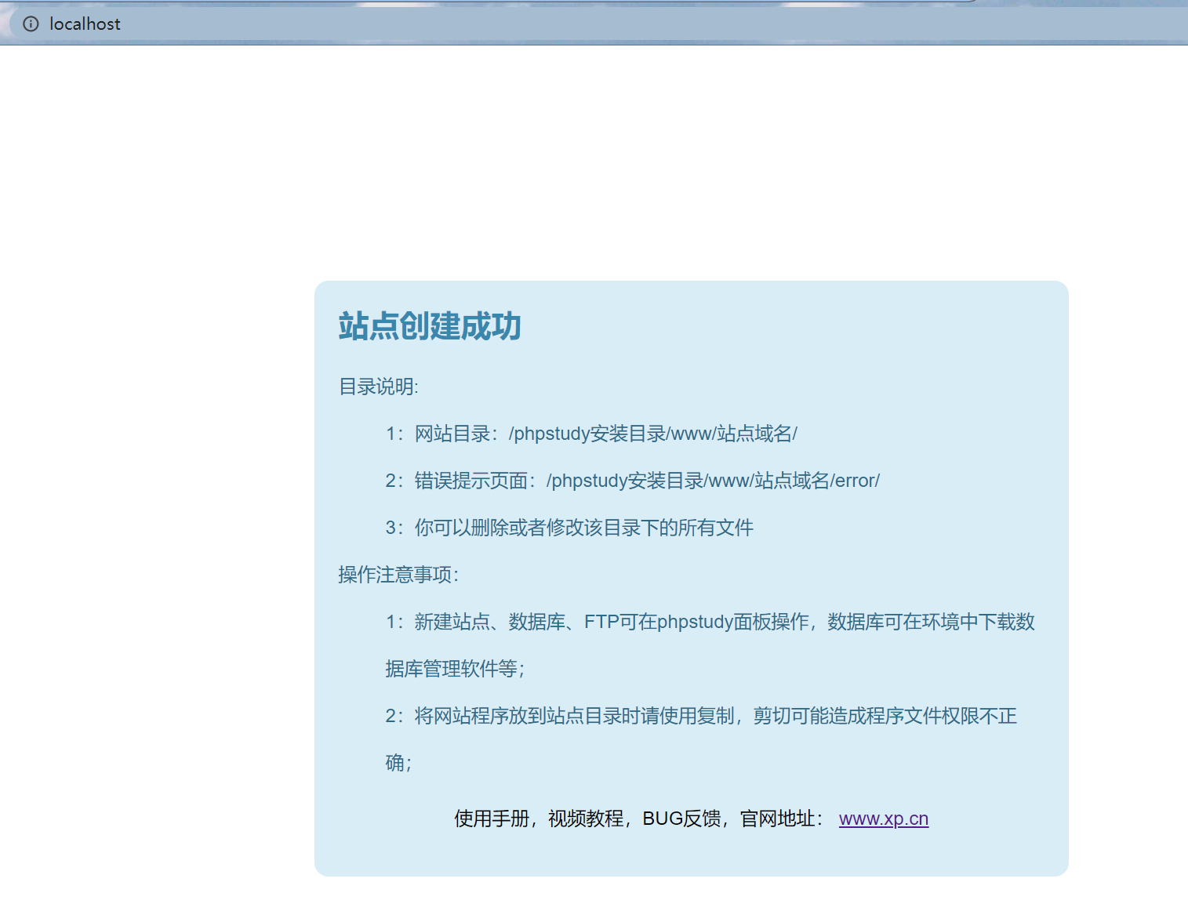Click the blank page area above the card
The width and height of the screenshot is (1188, 904).
point(588,157)
